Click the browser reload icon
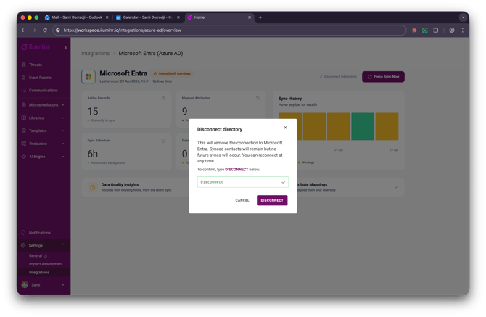The width and height of the screenshot is (486, 317). (x=45, y=30)
